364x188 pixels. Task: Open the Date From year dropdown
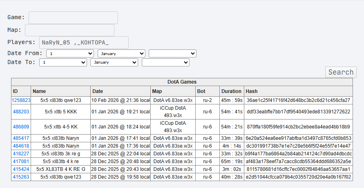pyautogui.click(x=172, y=53)
